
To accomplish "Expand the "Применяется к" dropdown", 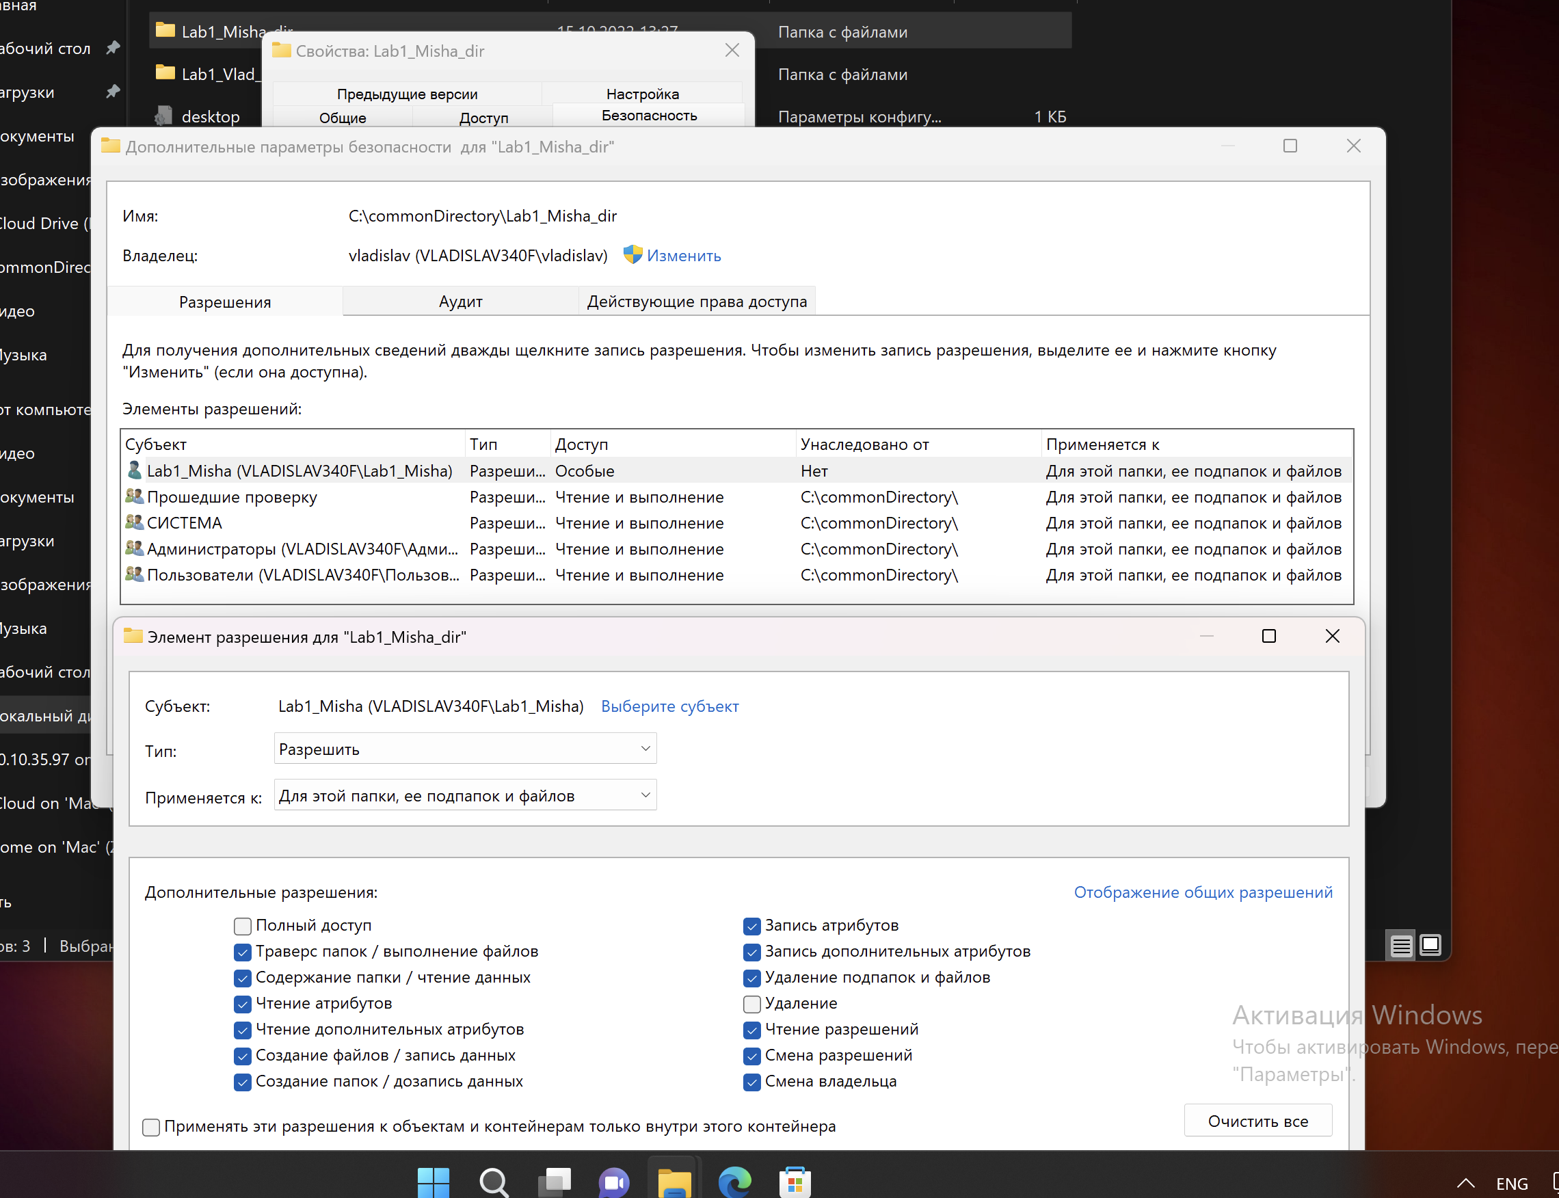I will pos(465,795).
